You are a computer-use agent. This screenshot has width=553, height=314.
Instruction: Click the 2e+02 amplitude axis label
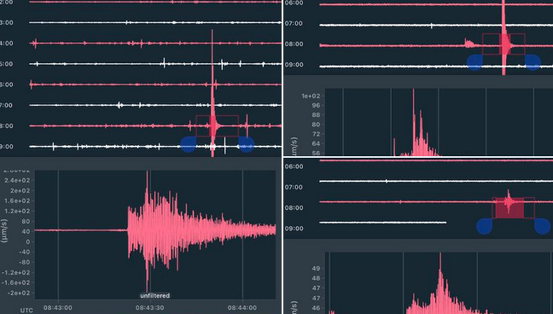(20, 191)
